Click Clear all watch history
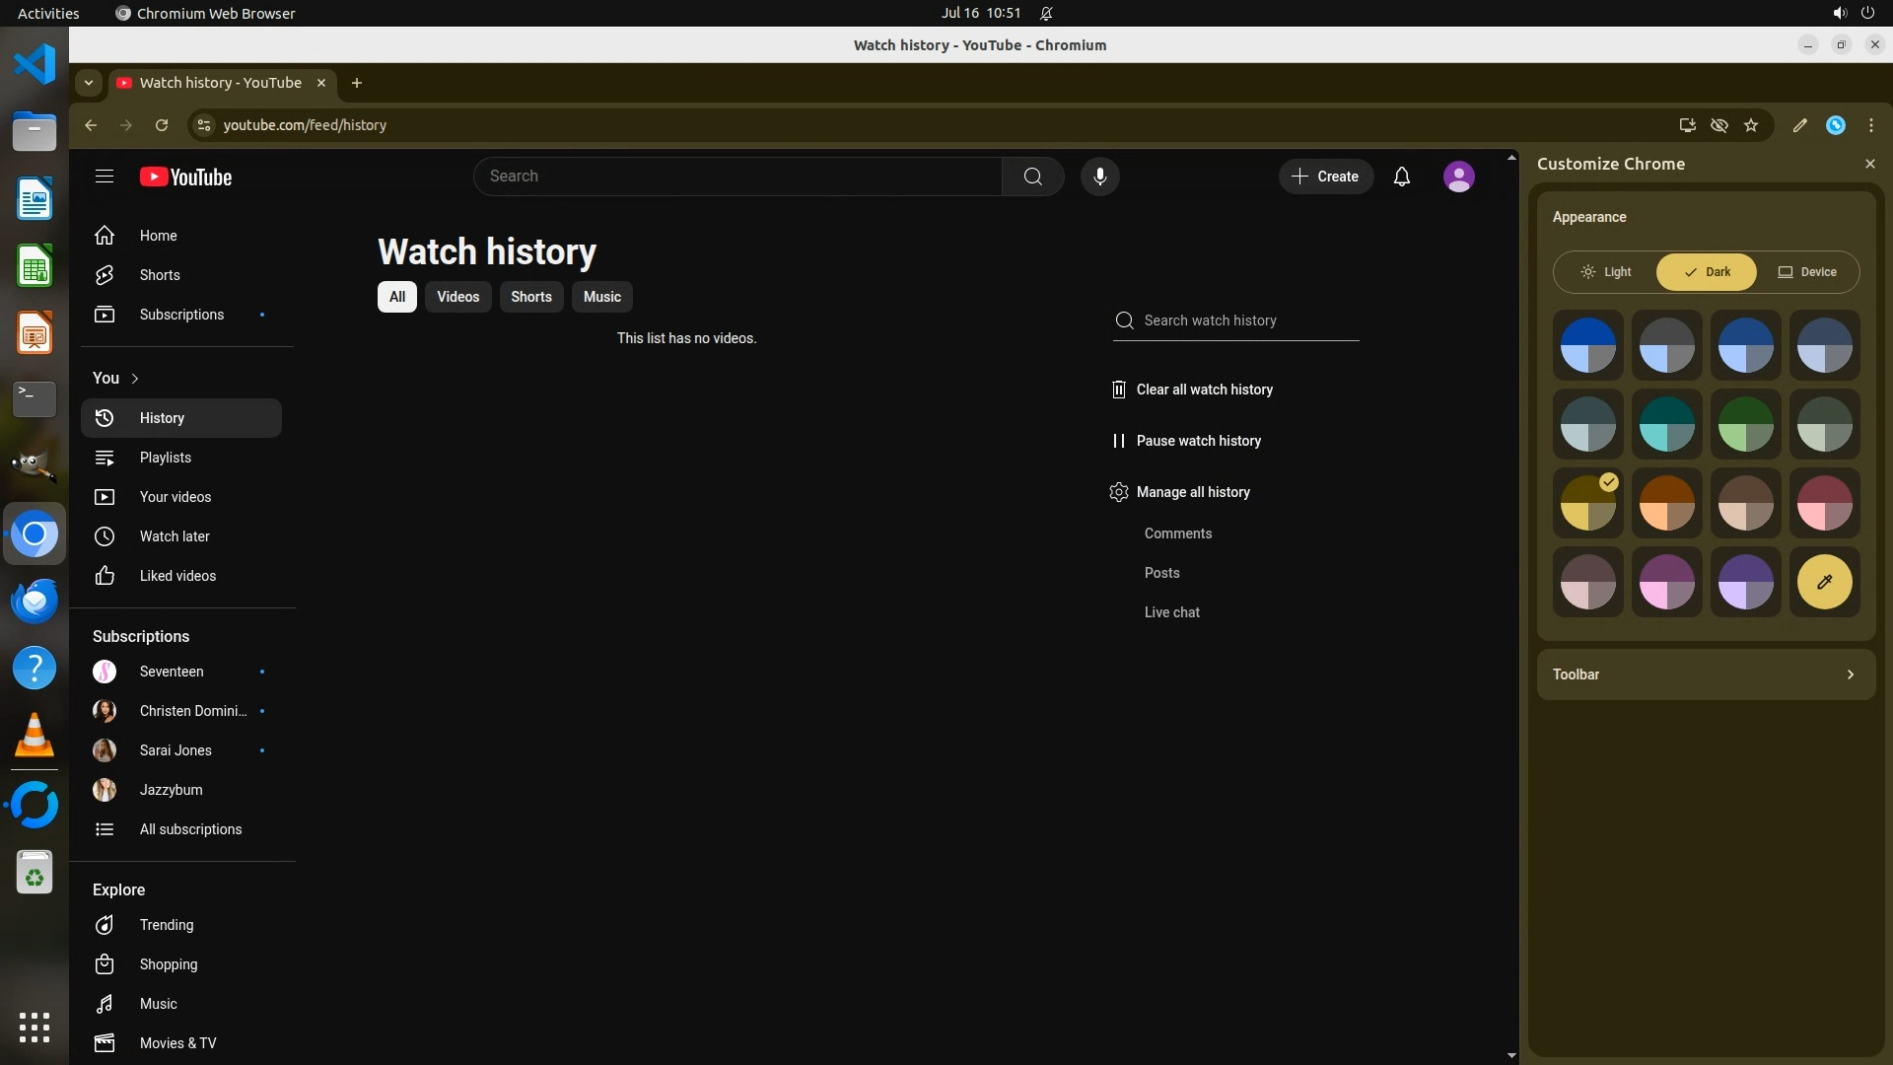The height and width of the screenshot is (1065, 1893). 1204,390
